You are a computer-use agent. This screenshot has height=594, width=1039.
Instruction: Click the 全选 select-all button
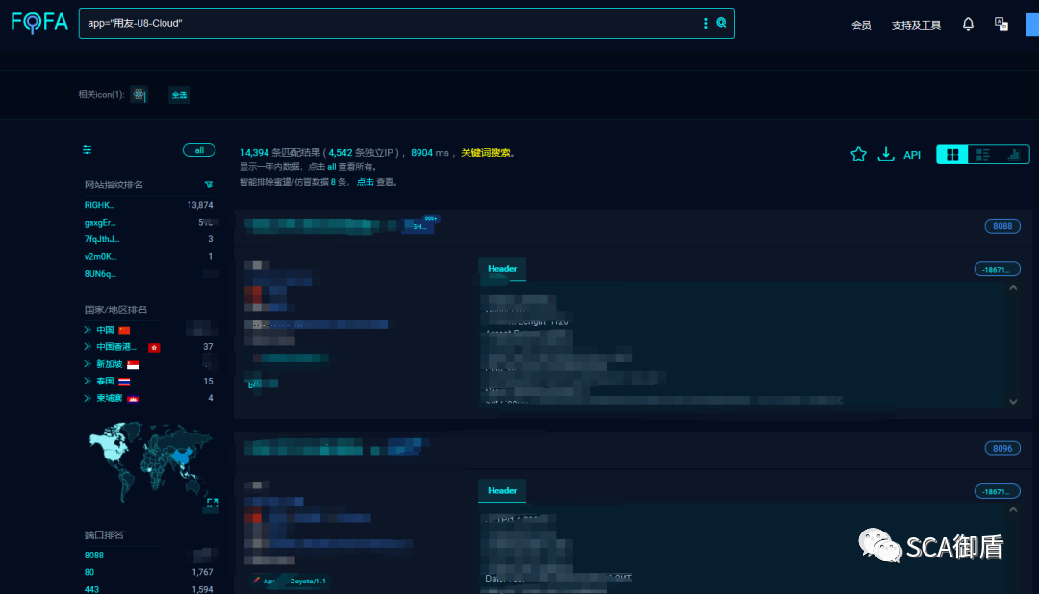tap(179, 95)
